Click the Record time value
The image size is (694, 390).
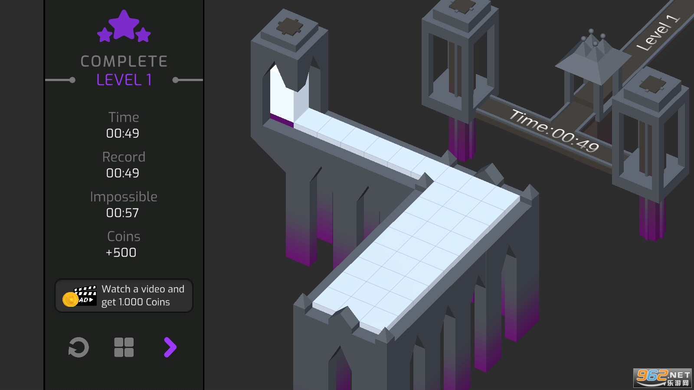click(x=123, y=173)
